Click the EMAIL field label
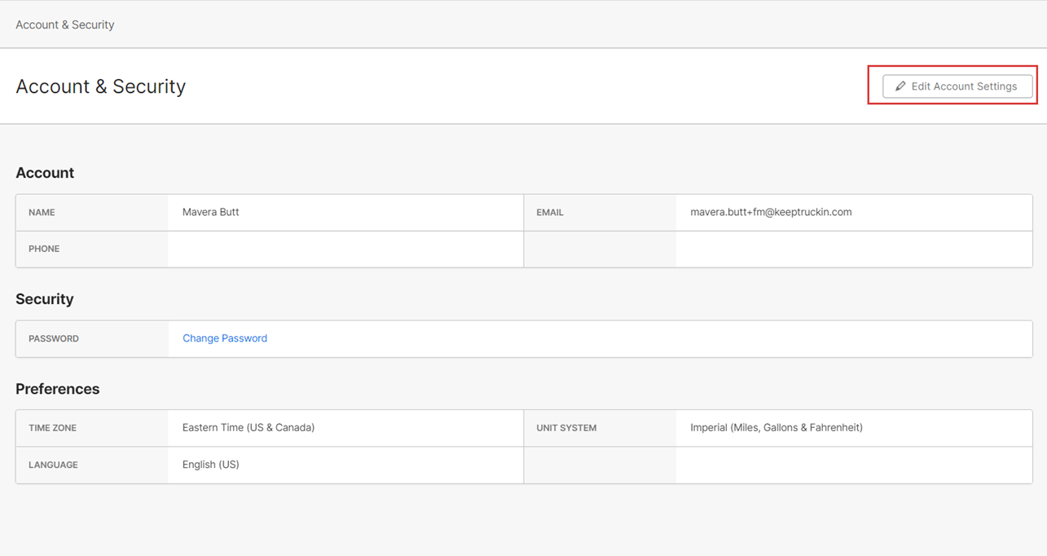The image size is (1047, 556). tap(550, 212)
